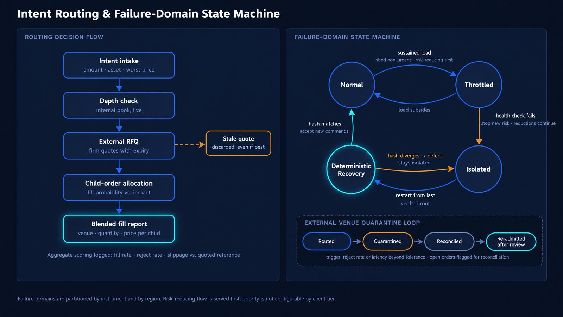Click the Intent intake box
The image size is (563, 317).
click(x=119, y=65)
